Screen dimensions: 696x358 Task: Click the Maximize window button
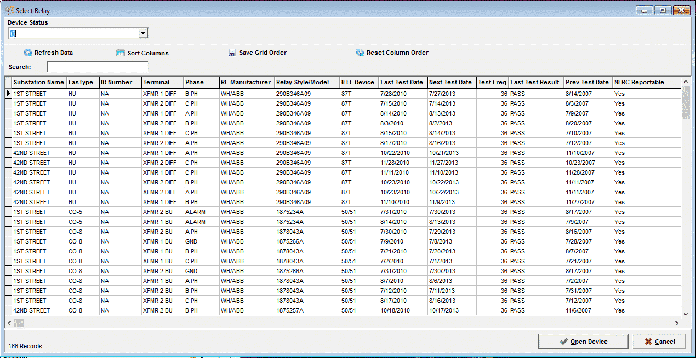(x=663, y=10)
